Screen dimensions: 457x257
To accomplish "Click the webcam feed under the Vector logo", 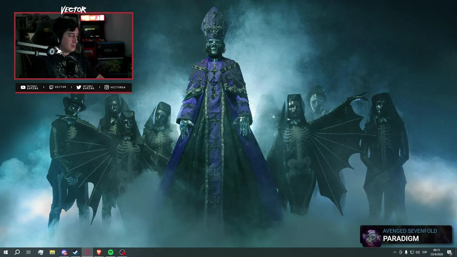I will 74,46.
